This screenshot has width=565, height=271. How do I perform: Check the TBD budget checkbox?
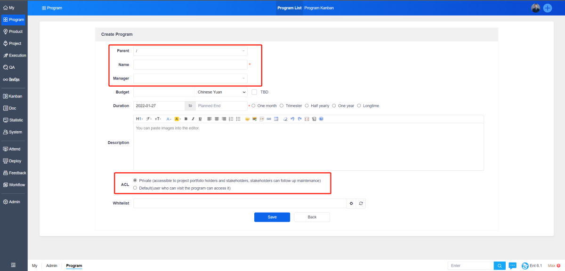(254, 92)
